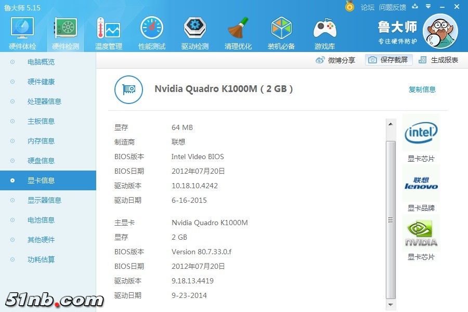The width and height of the screenshot is (468, 312).
Task: Click the 复制信息 copy info link
Action: pyautogui.click(x=422, y=89)
